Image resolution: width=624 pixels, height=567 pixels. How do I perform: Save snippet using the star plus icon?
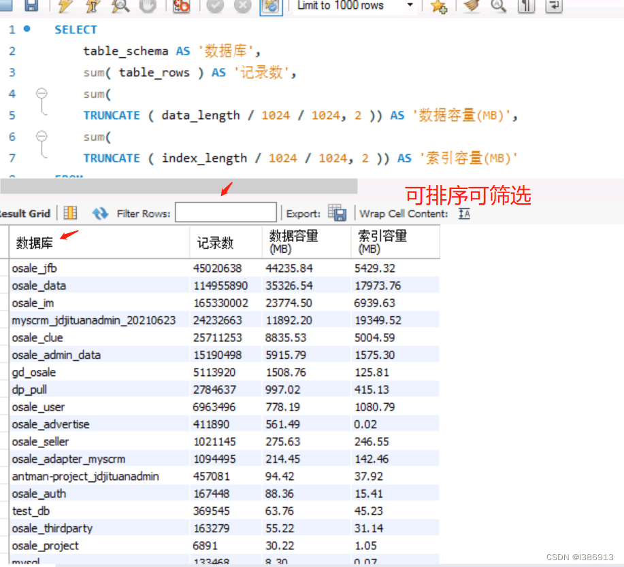(x=438, y=5)
